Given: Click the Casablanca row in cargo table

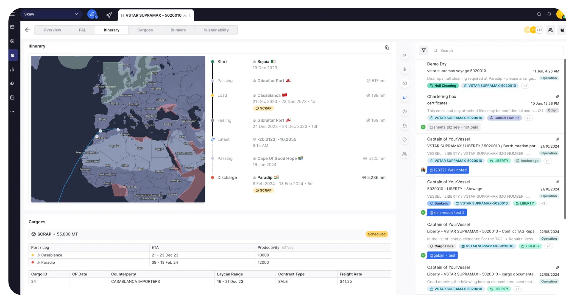Looking at the screenshot, I should tap(210, 255).
